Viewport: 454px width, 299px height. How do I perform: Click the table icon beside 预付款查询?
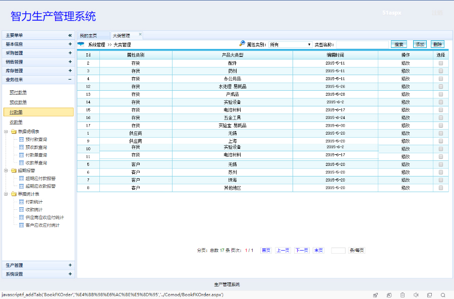[21, 140]
